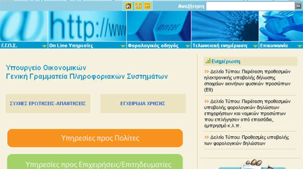Open ΕΓΧΕΙΡΙΔΙΑ ΧΡΗΣΗΣ button
This screenshot has width=303, height=169.
point(143,103)
